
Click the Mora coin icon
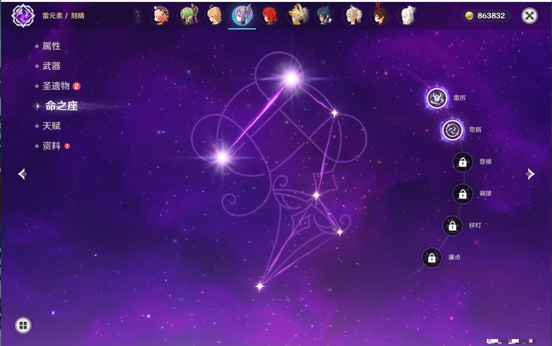coord(469,16)
